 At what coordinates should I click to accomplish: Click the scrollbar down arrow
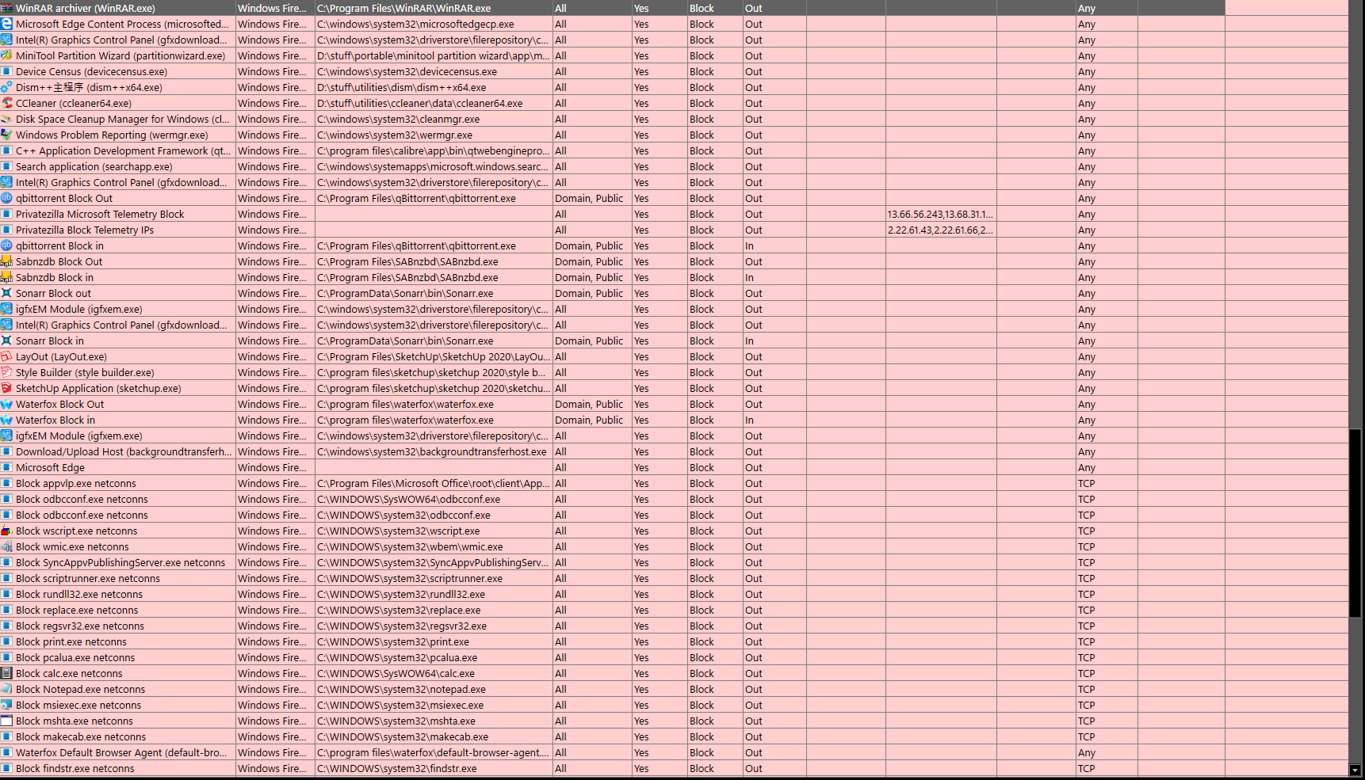coord(1355,770)
